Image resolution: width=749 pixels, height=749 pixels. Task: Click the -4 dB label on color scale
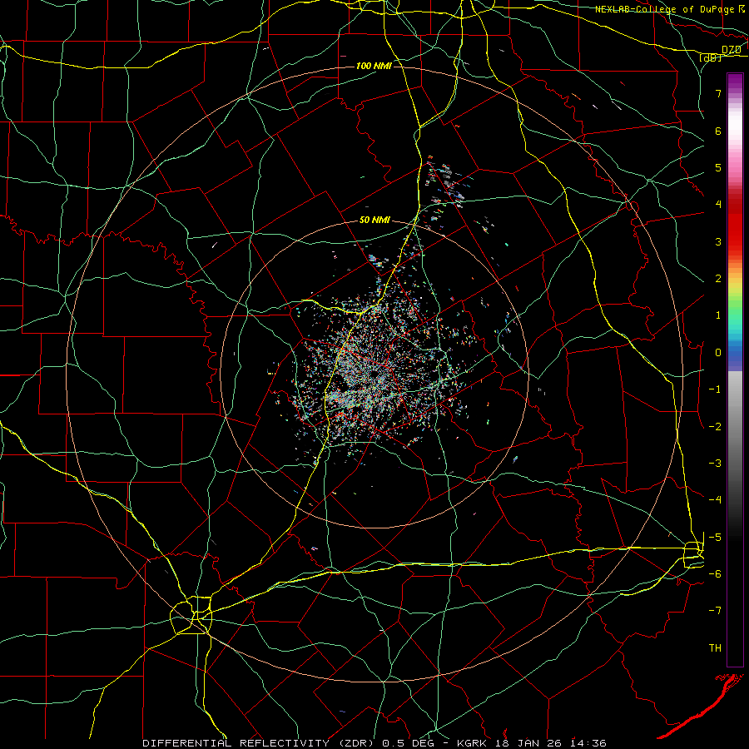715,500
